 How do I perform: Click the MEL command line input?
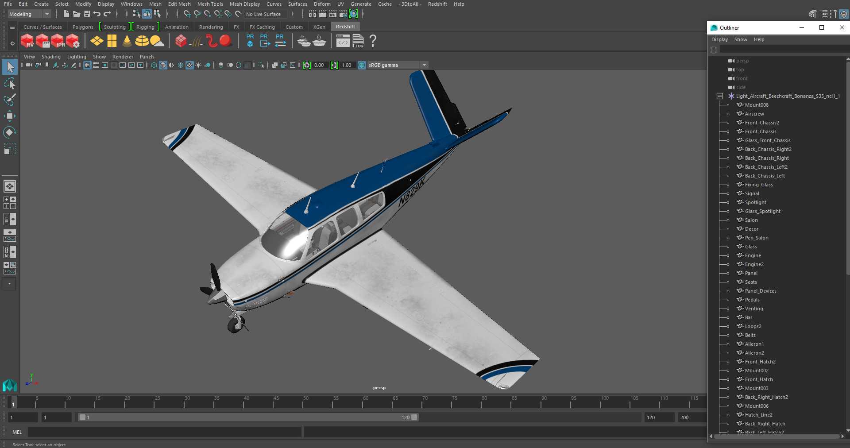(x=165, y=432)
